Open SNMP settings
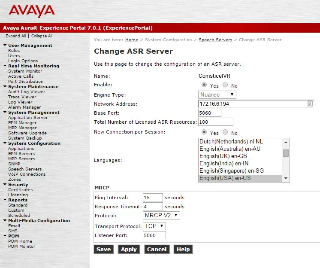 coord(14,164)
